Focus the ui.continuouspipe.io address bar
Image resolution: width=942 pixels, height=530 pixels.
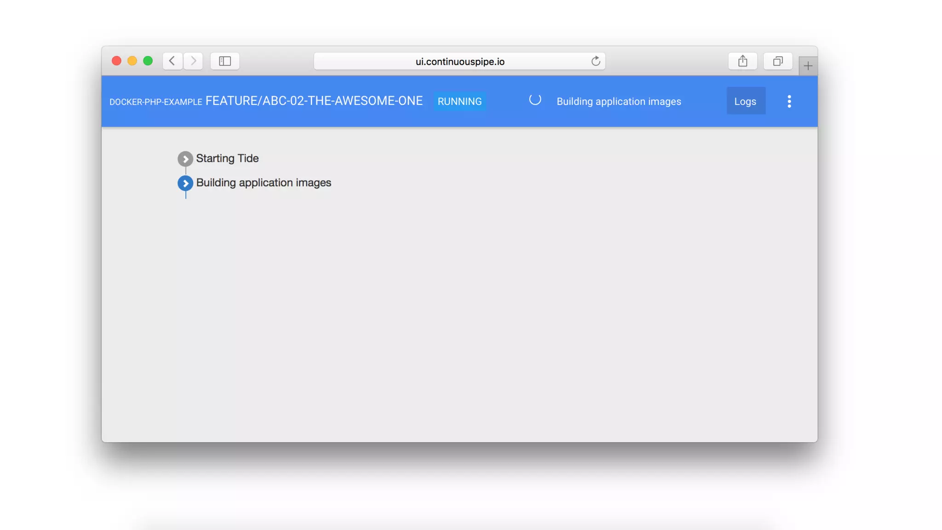click(x=459, y=61)
